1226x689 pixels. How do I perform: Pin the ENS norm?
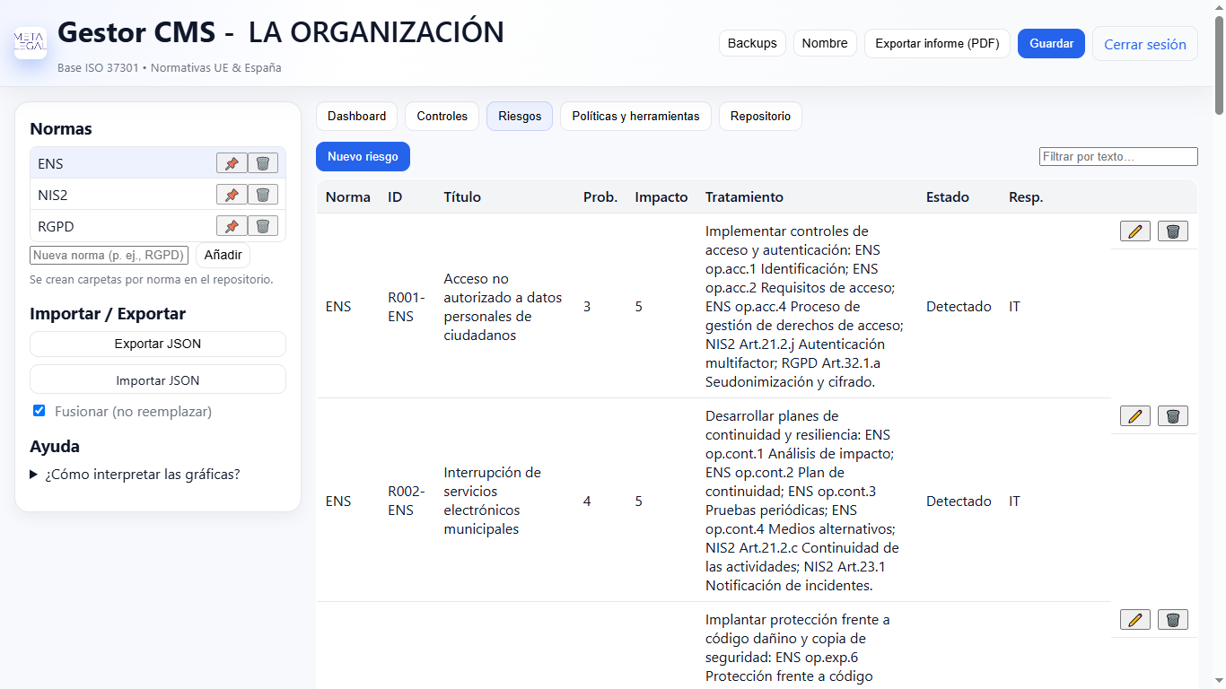232,163
